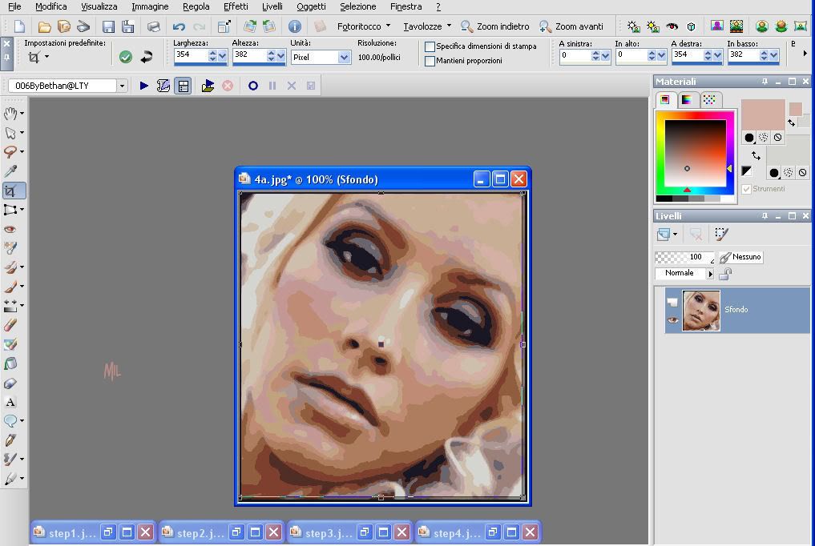Switch to the rainbow gradient tab in Materiali

coord(687,99)
